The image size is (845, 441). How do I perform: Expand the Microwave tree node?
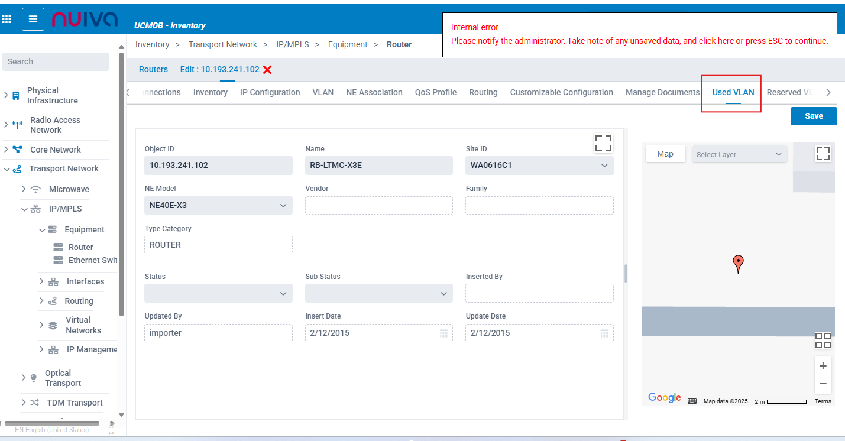24,189
